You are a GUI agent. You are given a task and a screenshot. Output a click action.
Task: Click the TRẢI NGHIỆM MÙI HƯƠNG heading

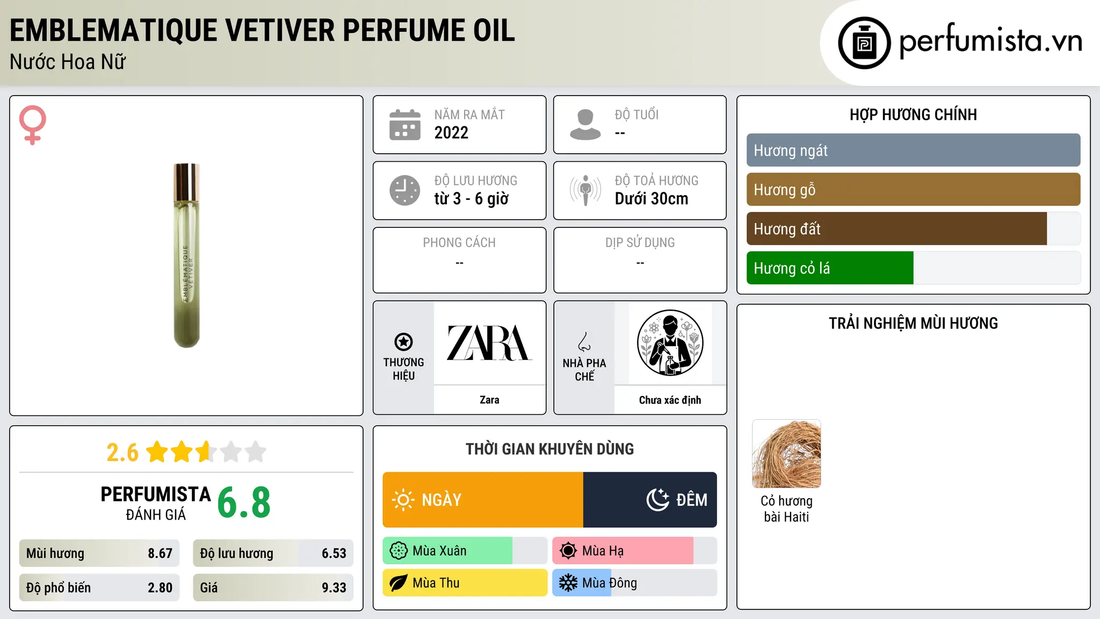[x=913, y=323]
